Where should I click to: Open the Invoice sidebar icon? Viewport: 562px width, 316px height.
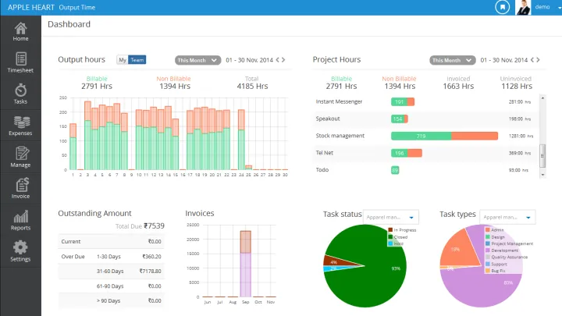coord(20,189)
